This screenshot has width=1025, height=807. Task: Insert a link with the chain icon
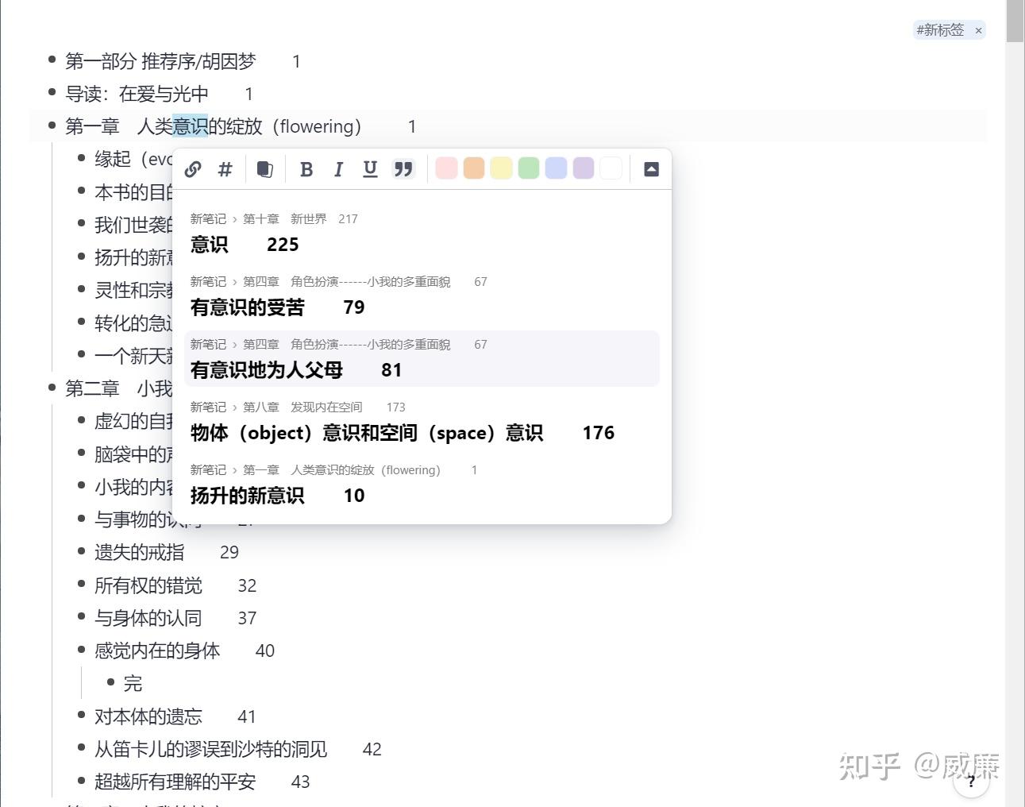[193, 169]
